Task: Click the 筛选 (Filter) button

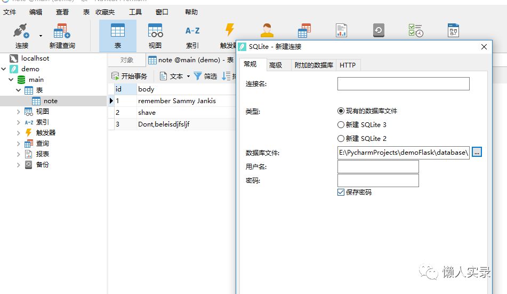Action: click(205, 76)
